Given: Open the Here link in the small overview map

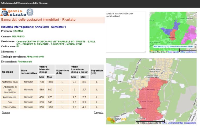Looking at the screenshot, I should pos(170,52).
